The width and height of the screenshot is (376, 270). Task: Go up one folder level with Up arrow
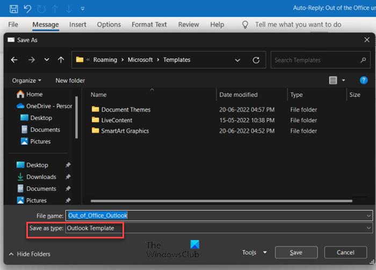tap(61, 60)
